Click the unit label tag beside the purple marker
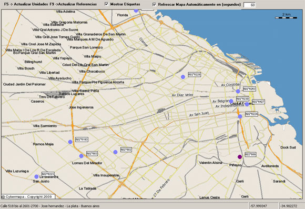Screen dimensions: 305x209 click(x=250, y=154)
